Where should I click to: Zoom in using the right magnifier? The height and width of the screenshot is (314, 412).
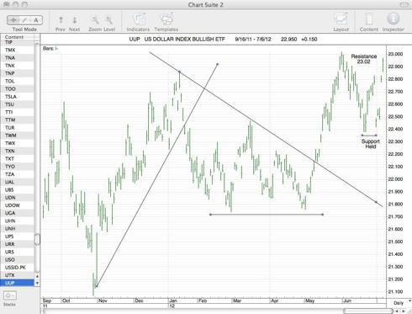[x=109, y=20]
